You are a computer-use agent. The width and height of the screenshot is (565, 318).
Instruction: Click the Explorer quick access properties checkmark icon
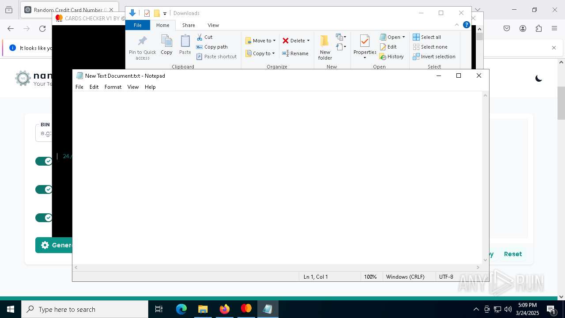pyautogui.click(x=147, y=13)
